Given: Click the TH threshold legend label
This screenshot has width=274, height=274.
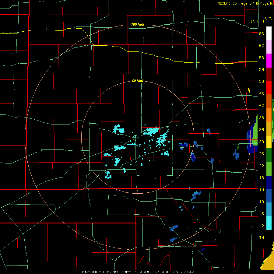Looking at the screenshot, I should pyautogui.click(x=262, y=238).
